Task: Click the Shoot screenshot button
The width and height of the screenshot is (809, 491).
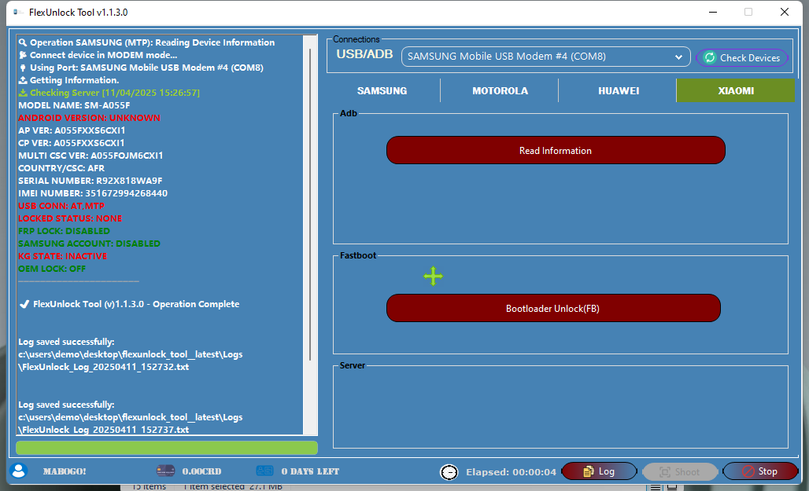Action: [680, 471]
